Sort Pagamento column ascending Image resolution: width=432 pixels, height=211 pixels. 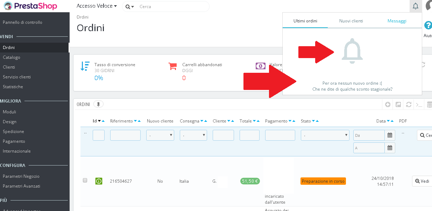click(294, 121)
